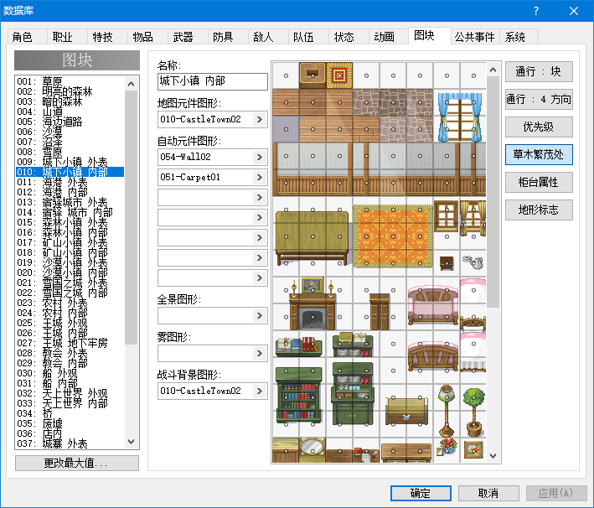Click the 柜台属性 button
The image size is (594, 508).
click(x=539, y=183)
